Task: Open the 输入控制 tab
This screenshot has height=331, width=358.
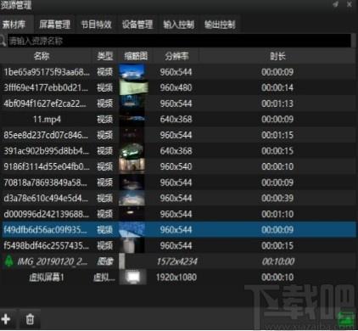Action: (179, 25)
